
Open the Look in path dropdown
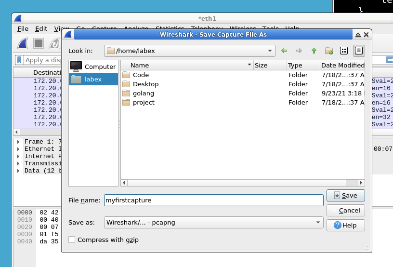coord(270,51)
